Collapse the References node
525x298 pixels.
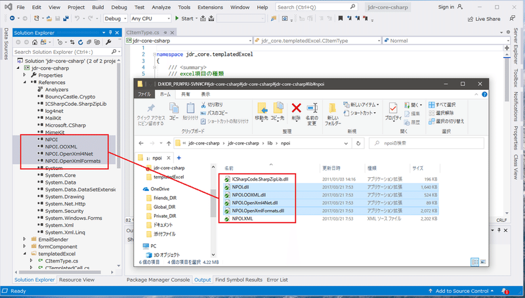[25, 82]
